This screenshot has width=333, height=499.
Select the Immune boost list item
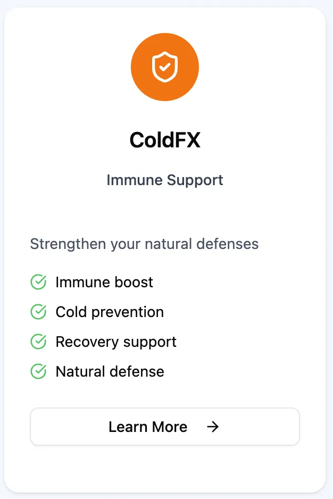click(x=91, y=282)
